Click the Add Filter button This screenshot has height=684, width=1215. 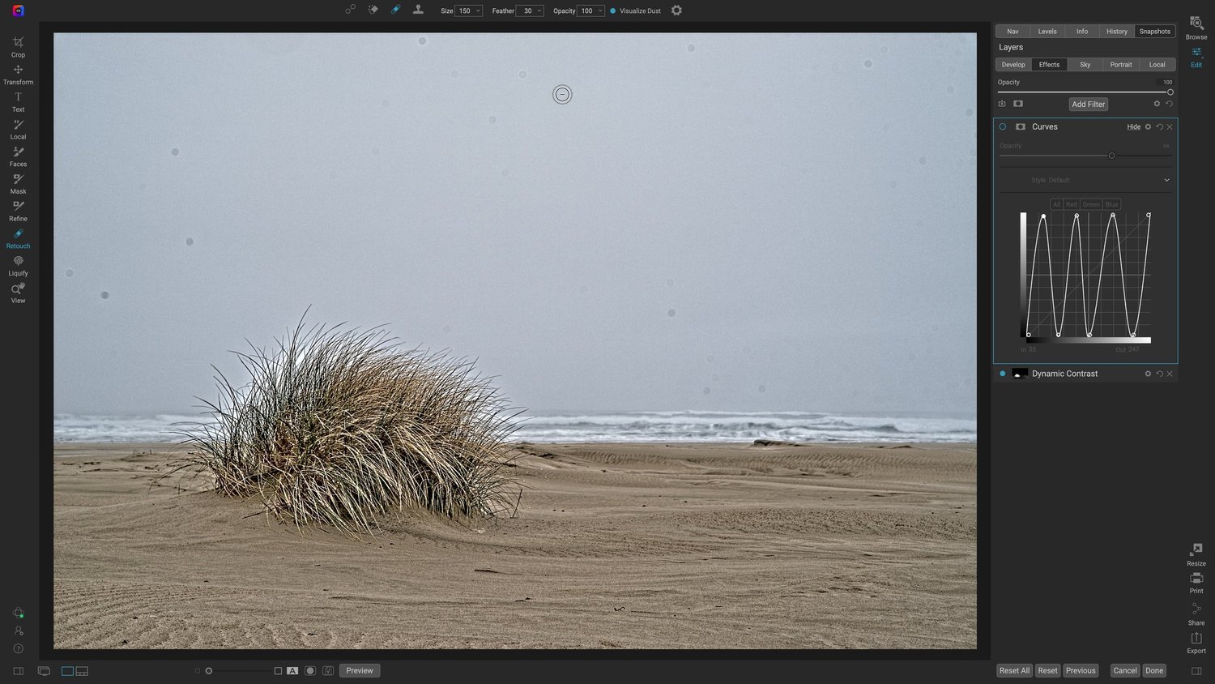1088,104
